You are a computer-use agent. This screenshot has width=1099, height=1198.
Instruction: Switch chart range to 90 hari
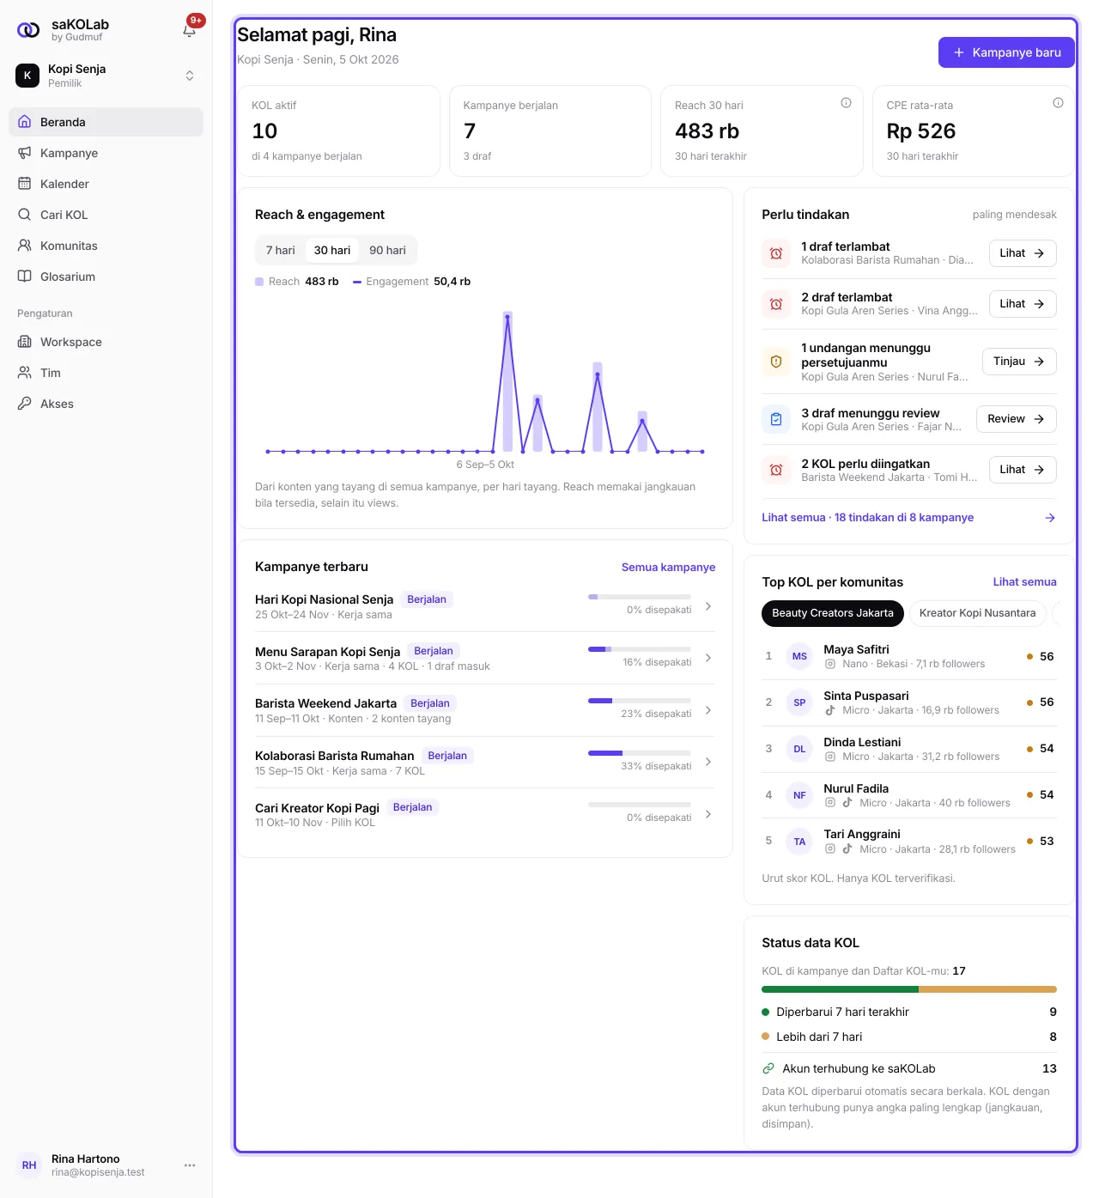click(387, 251)
